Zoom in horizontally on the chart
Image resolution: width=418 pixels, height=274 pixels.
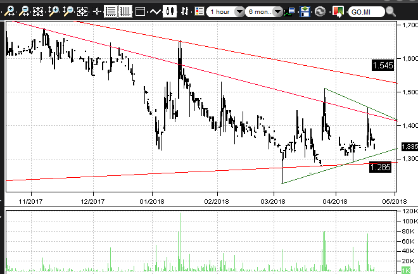[9, 11]
